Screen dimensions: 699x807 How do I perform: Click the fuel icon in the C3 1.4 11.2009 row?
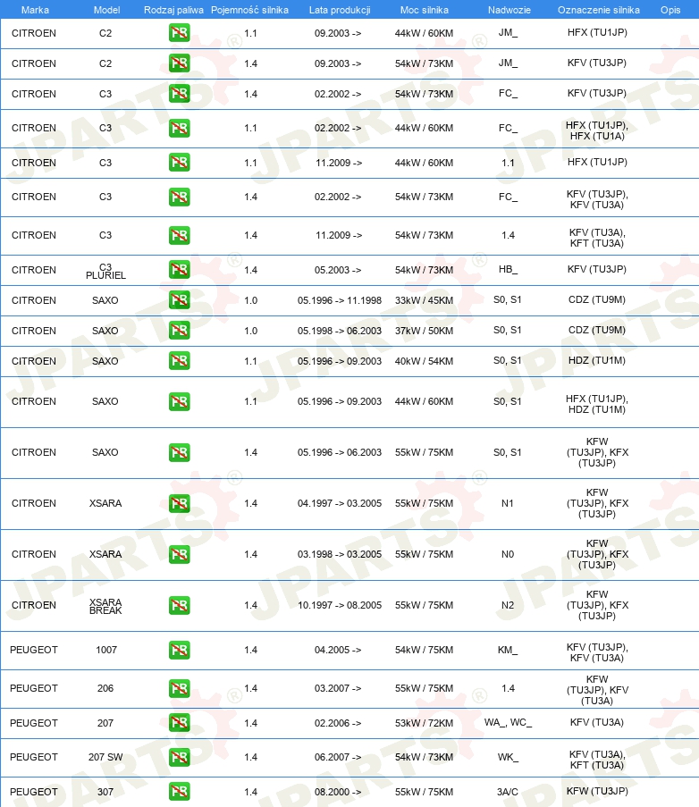pos(179,235)
